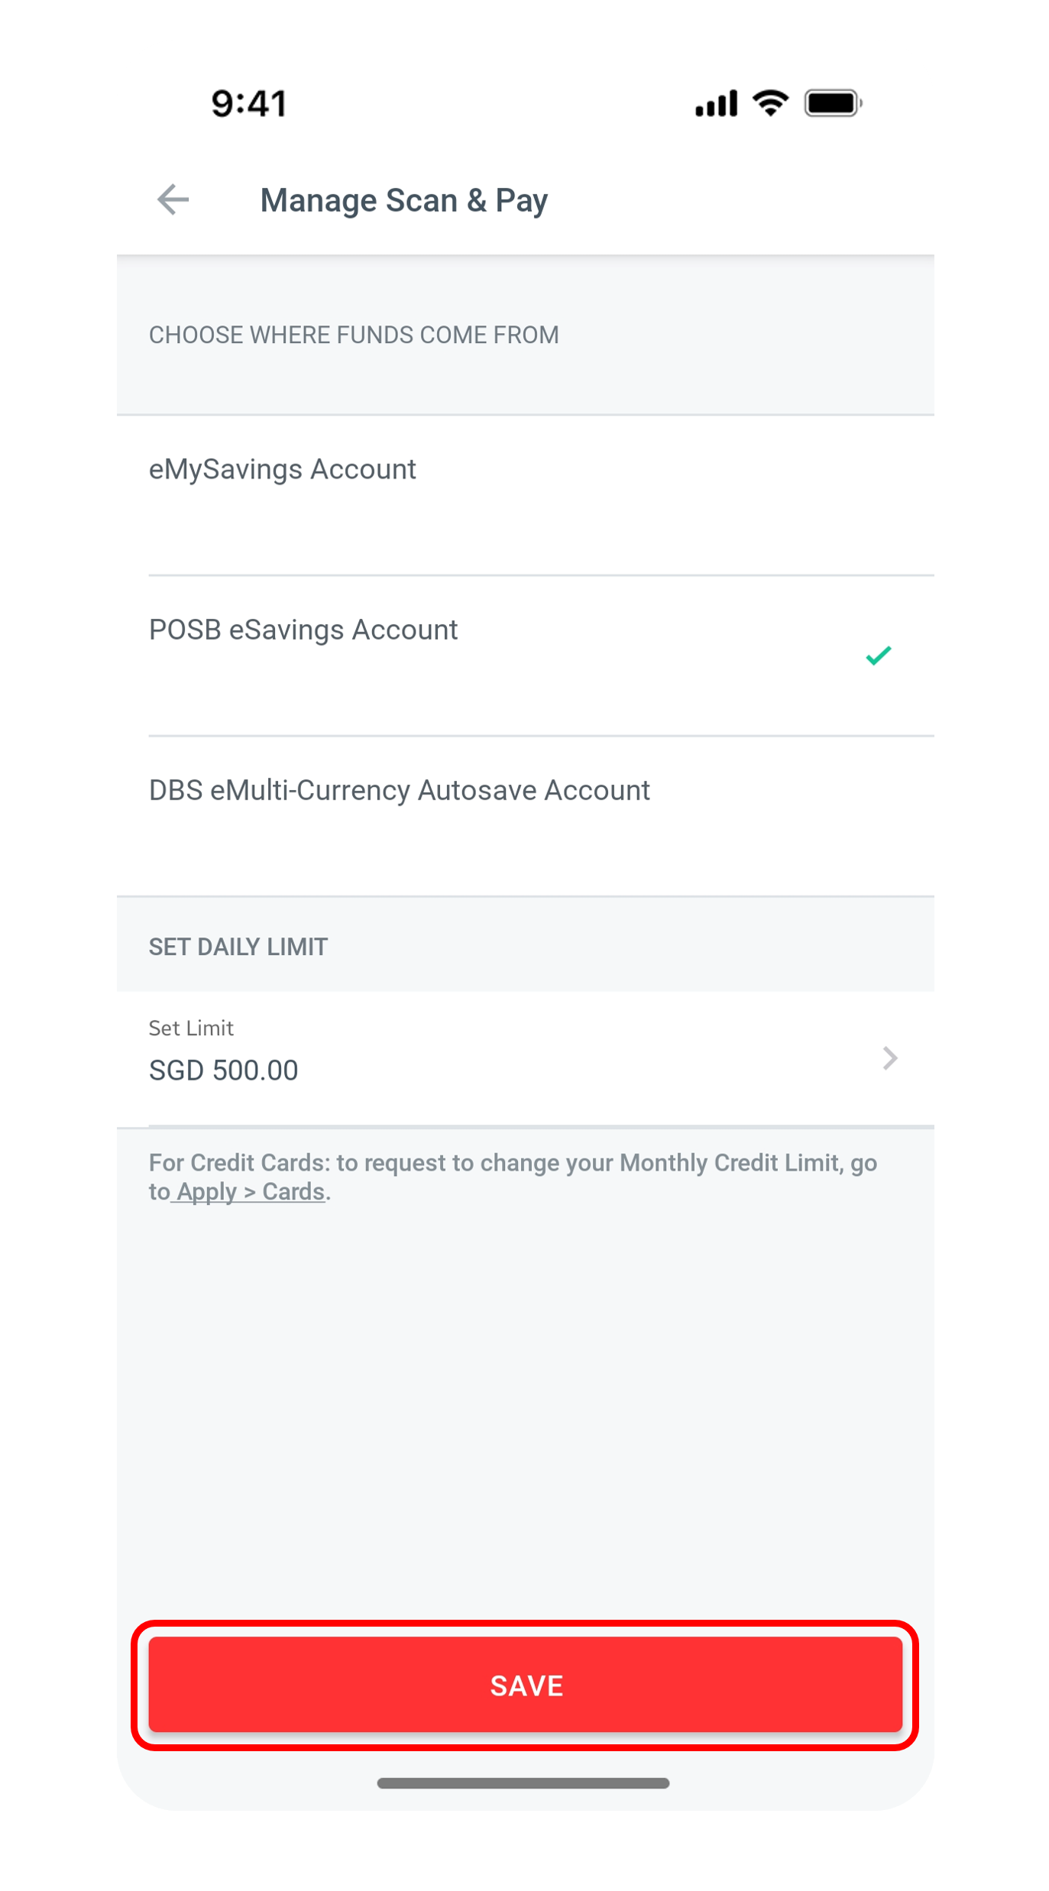Tap the cellular signal bars icon
This screenshot has width=1049, height=1891.
pyautogui.click(x=716, y=103)
